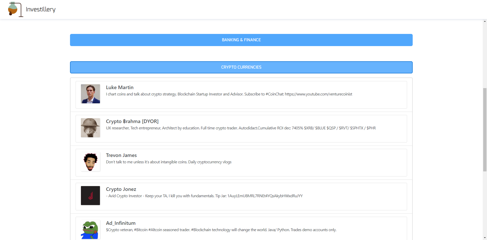Viewport: 487px width, 240px height.
Task: Open Crypto Brahma's helmet avatar
Action: point(90,128)
